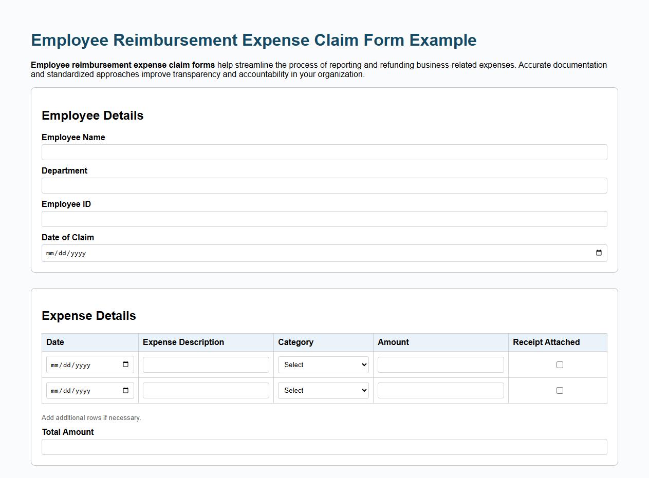
Task: Open the Category dropdown in the second row
Action: tap(323, 390)
